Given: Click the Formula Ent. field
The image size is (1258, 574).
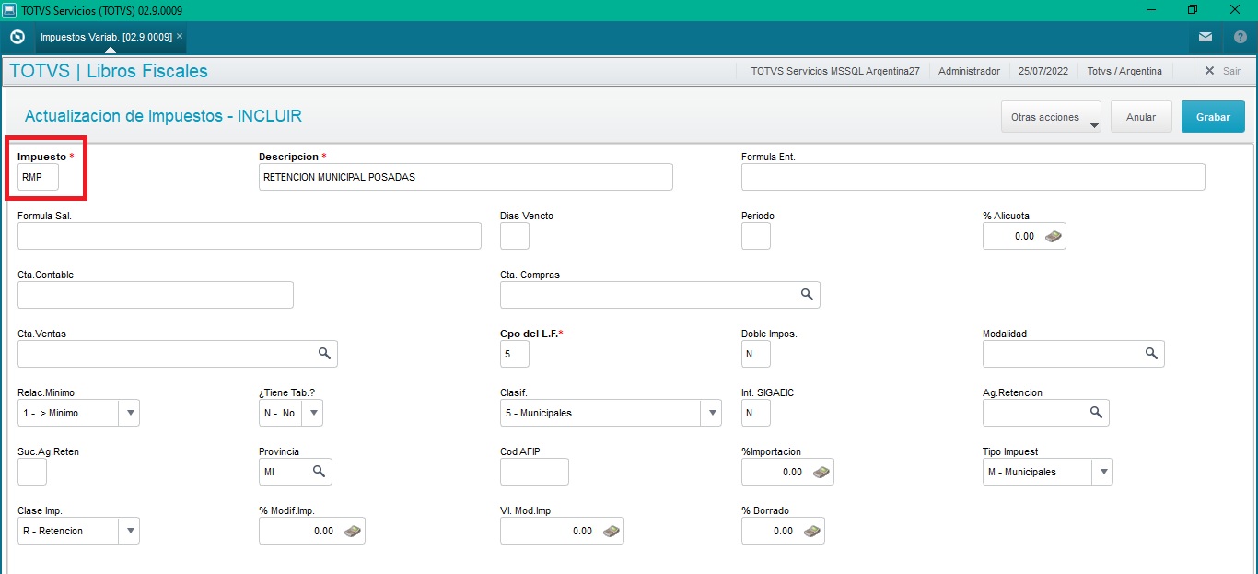Looking at the screenshot, I should coord(973,177).
